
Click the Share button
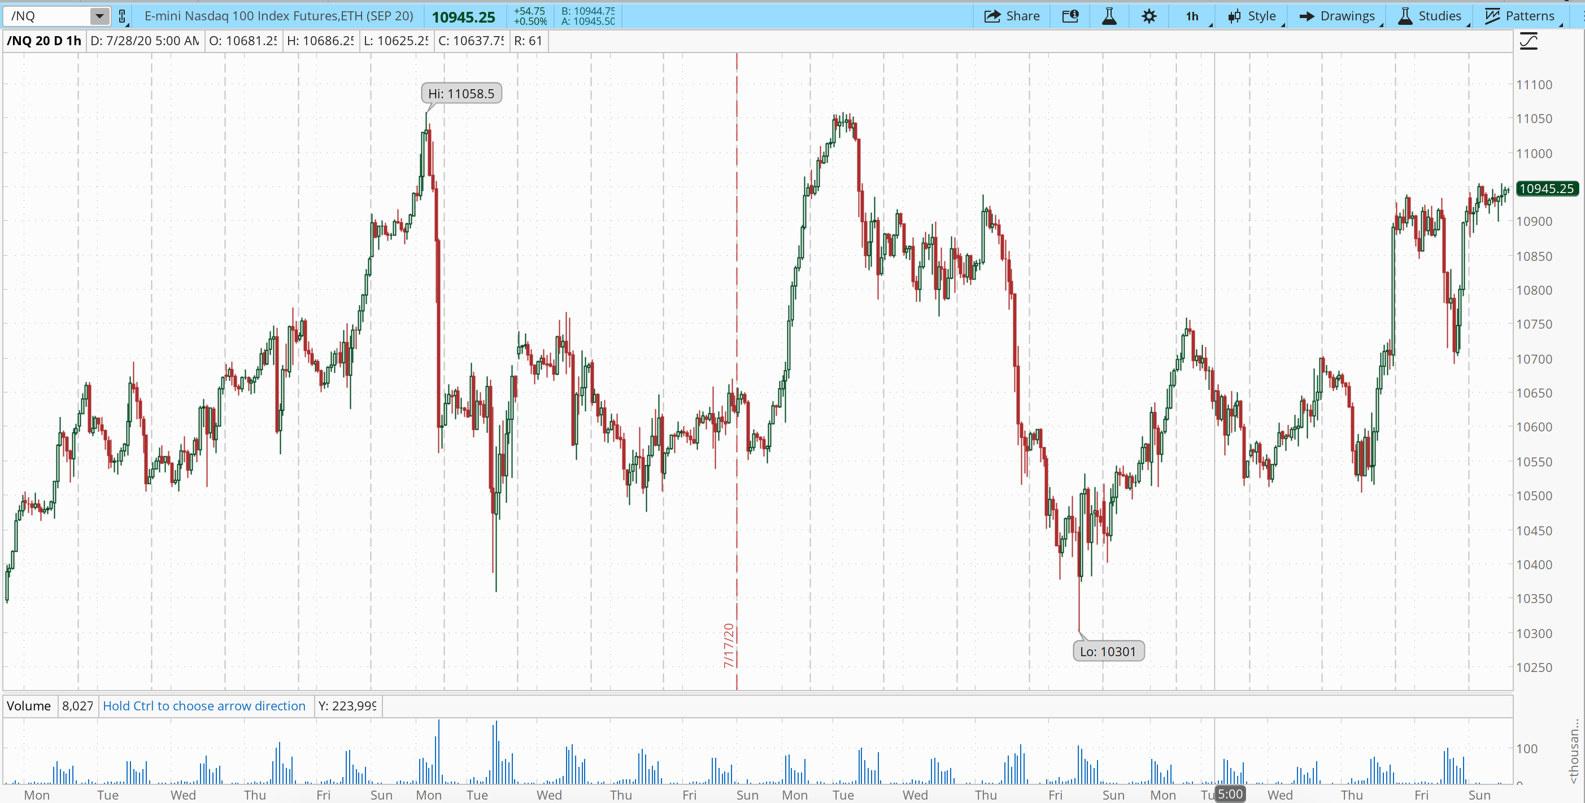pos(1012,16)
